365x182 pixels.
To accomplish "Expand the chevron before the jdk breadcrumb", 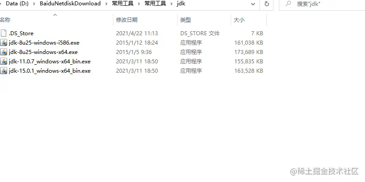I will pos(171,4).
